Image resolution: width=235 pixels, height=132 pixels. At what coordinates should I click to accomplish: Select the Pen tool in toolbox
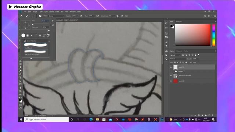click(21, 74)
